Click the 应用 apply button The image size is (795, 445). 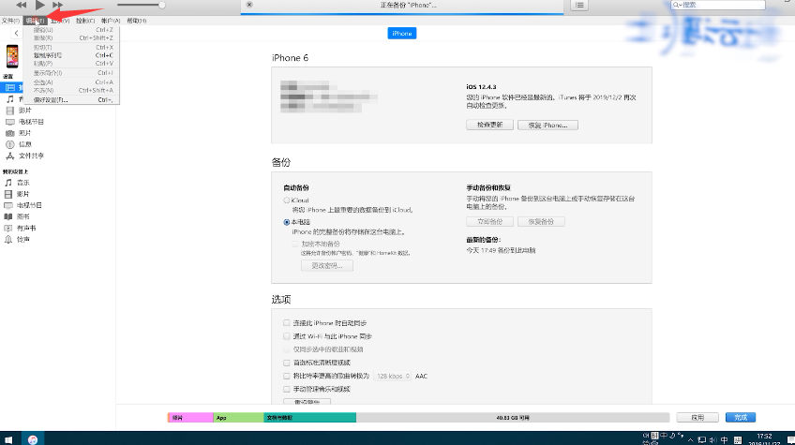[697, 418]
